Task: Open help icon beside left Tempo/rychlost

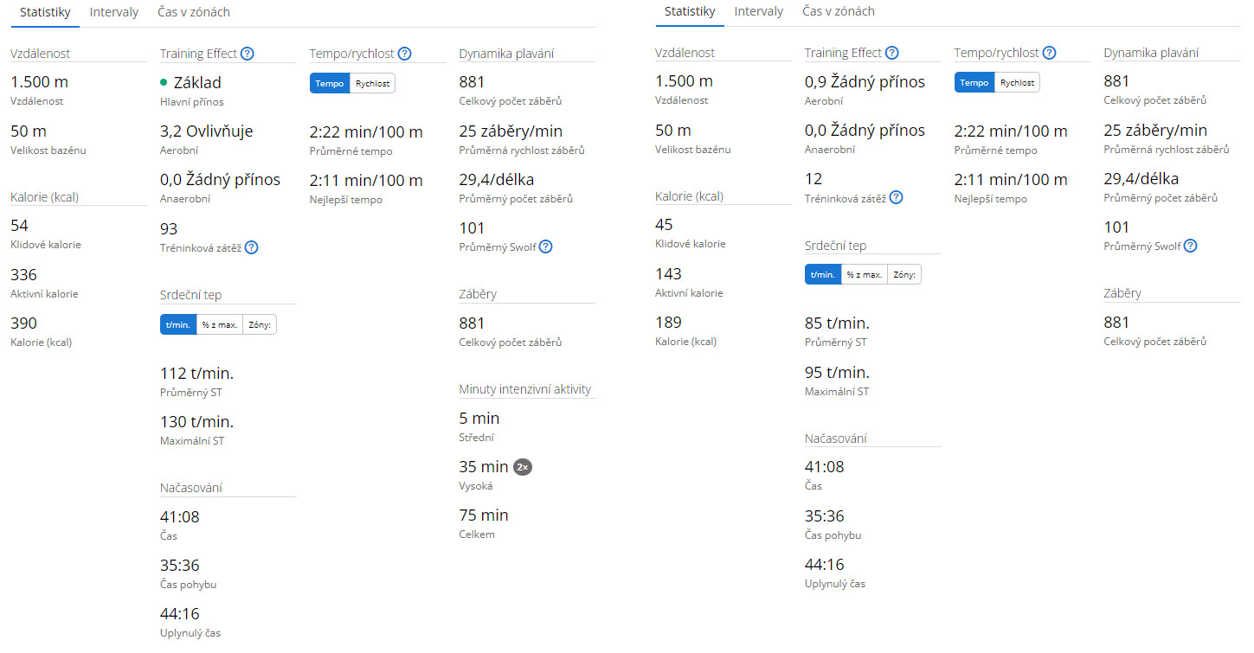Action: [x=404, y=54]
